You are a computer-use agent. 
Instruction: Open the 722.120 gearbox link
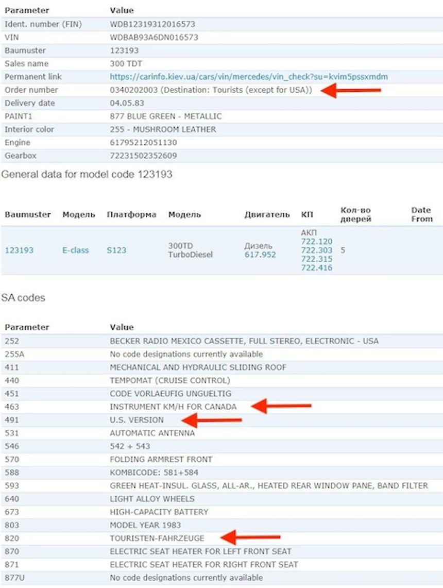tap(316, 241)
